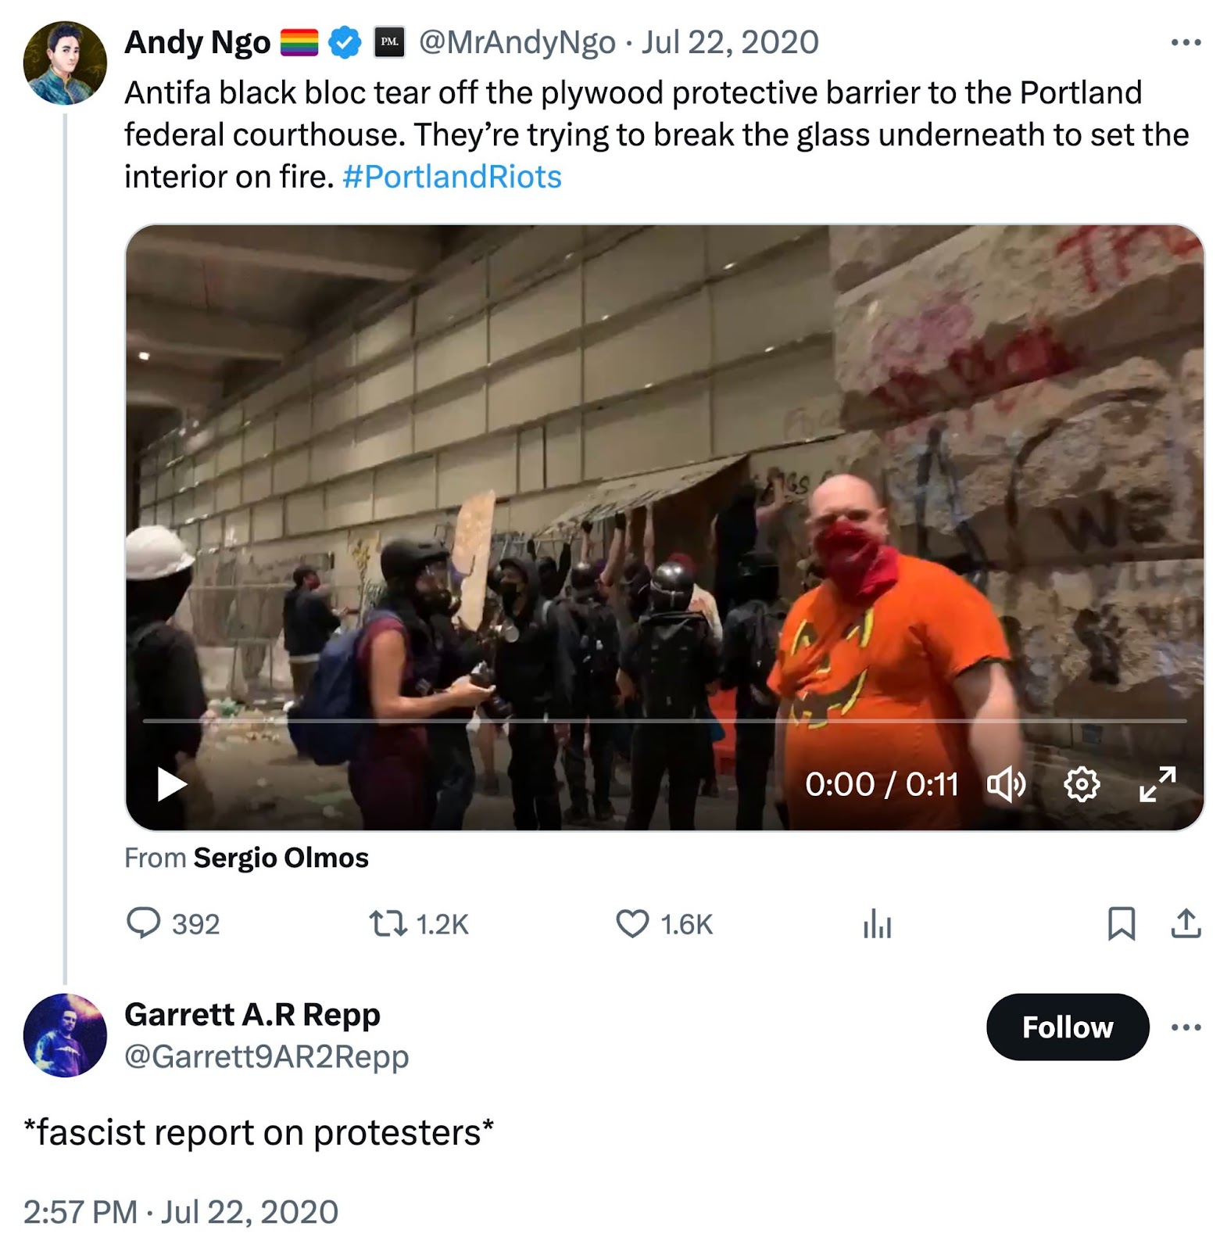Open more options next to Follow button
The height and width of the screenshot is (1251, 1227).
(1186, 1027)
